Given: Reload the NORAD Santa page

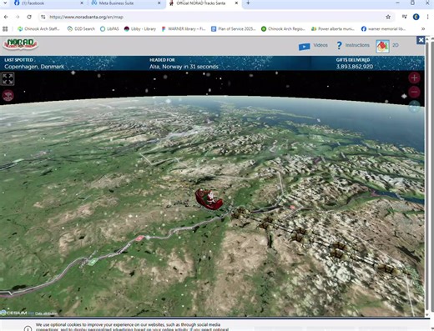Looking at the screenshot, I should tap(29, 17).
